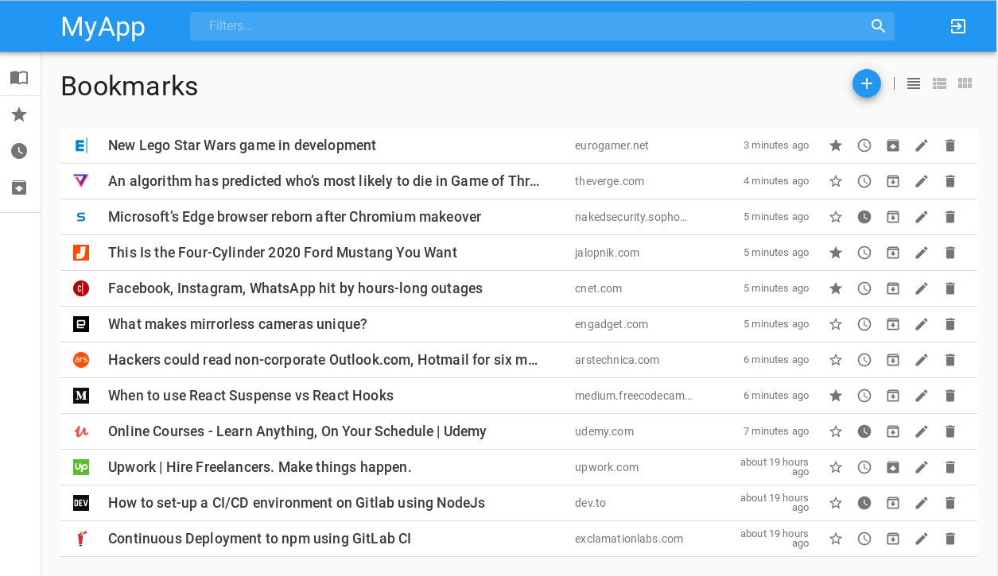Delete the Microsoft Edge bookmark
Screen dimensions: 998x576
coord(949,217)
